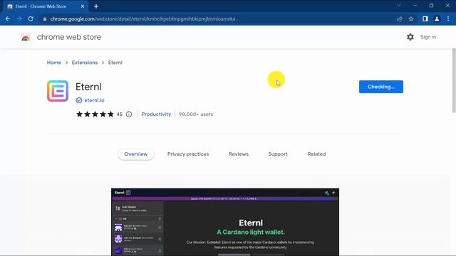Click Sign in link

(x=428, y=37)
